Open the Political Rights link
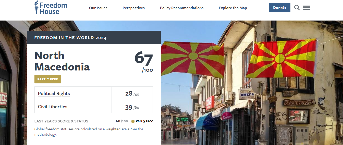 (x=54, y=94)
